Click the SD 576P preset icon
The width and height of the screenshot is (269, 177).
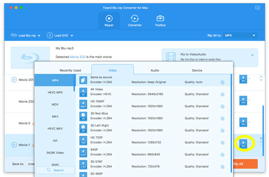click(83, 164)
